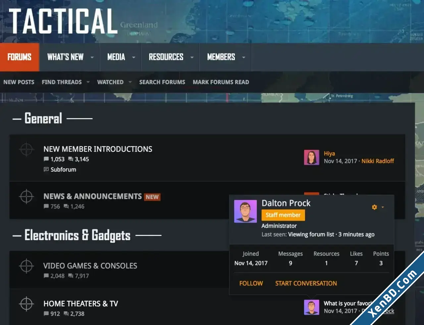This screenshot has height=325, width=424.
Task: Click START CONVERSATION button
Action: click(x=306, y=283)
